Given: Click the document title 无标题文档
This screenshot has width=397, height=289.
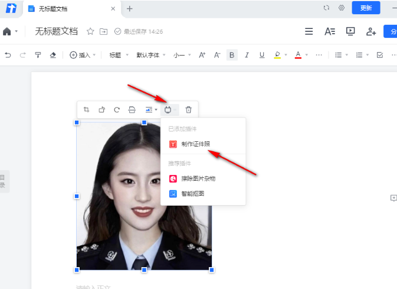Looking at the screenshot, I should point(56,31).
